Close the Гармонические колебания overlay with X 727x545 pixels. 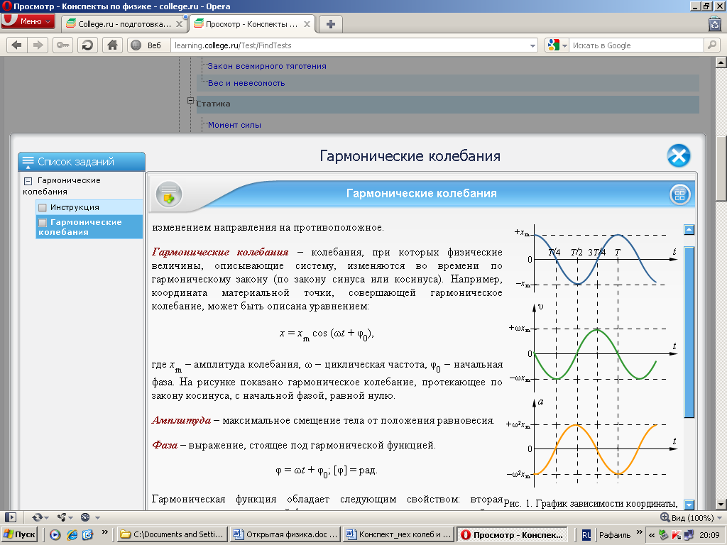679,155
